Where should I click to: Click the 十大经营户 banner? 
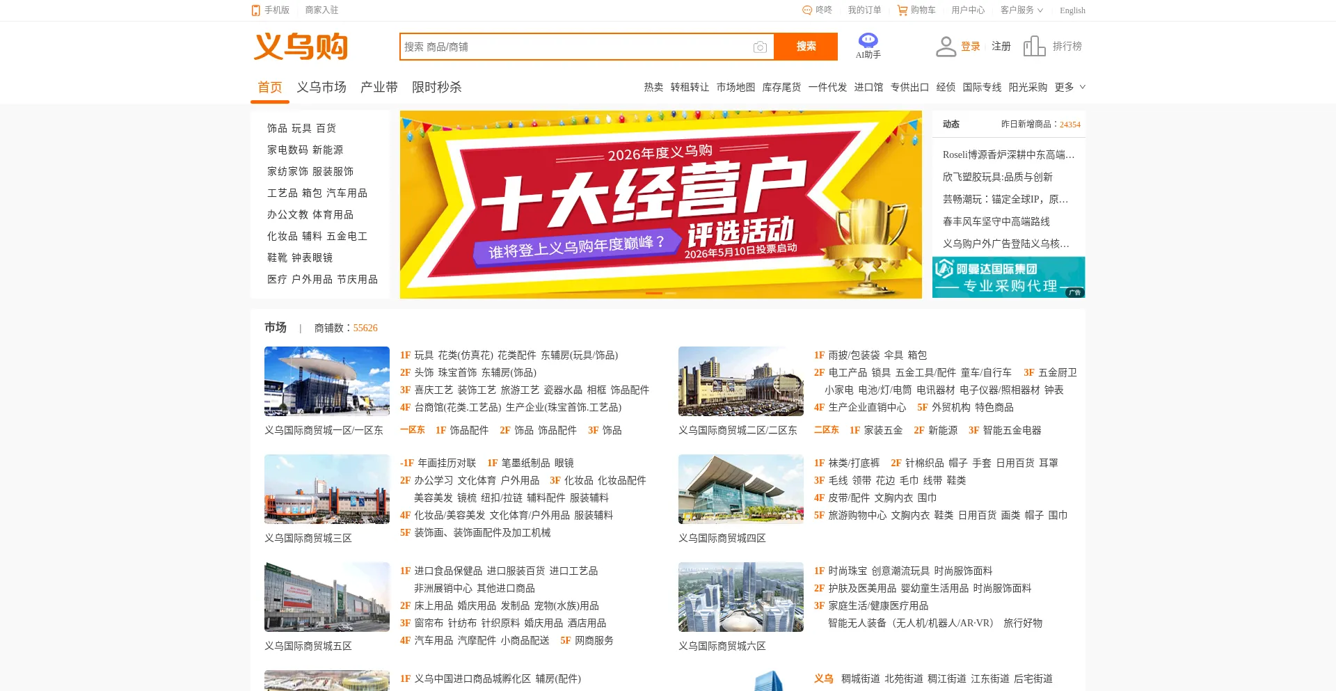coord(661,205)
